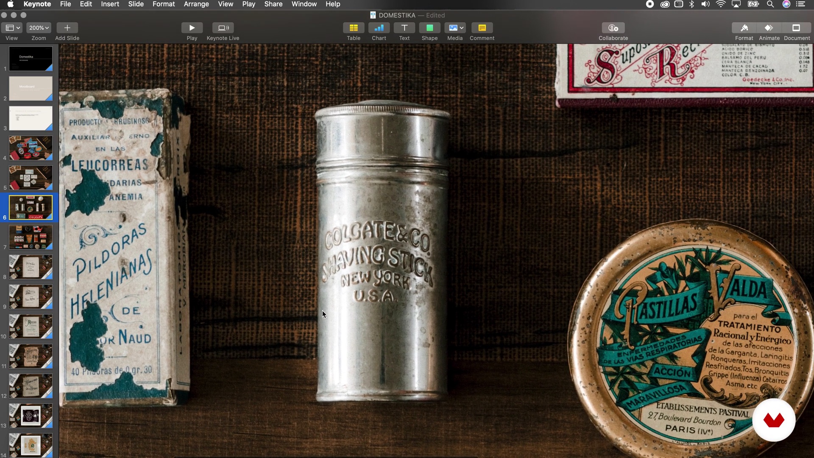The image size is (814, 458).
Task: Open the Bluetooth status menu
Action: [692, 4]
